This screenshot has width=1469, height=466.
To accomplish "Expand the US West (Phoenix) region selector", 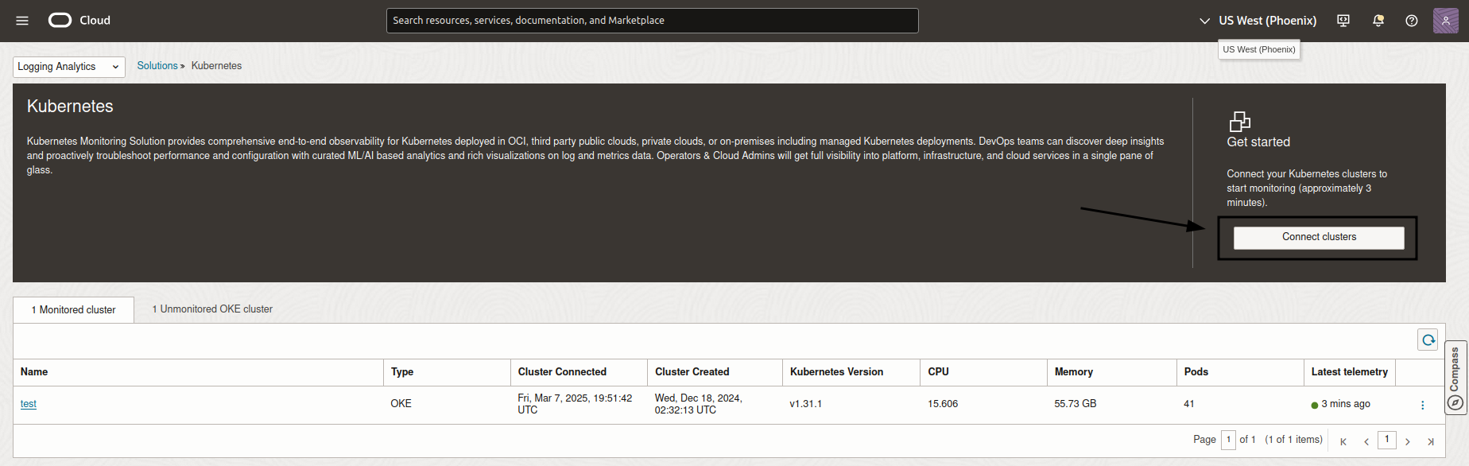I will coord(1258,21).
